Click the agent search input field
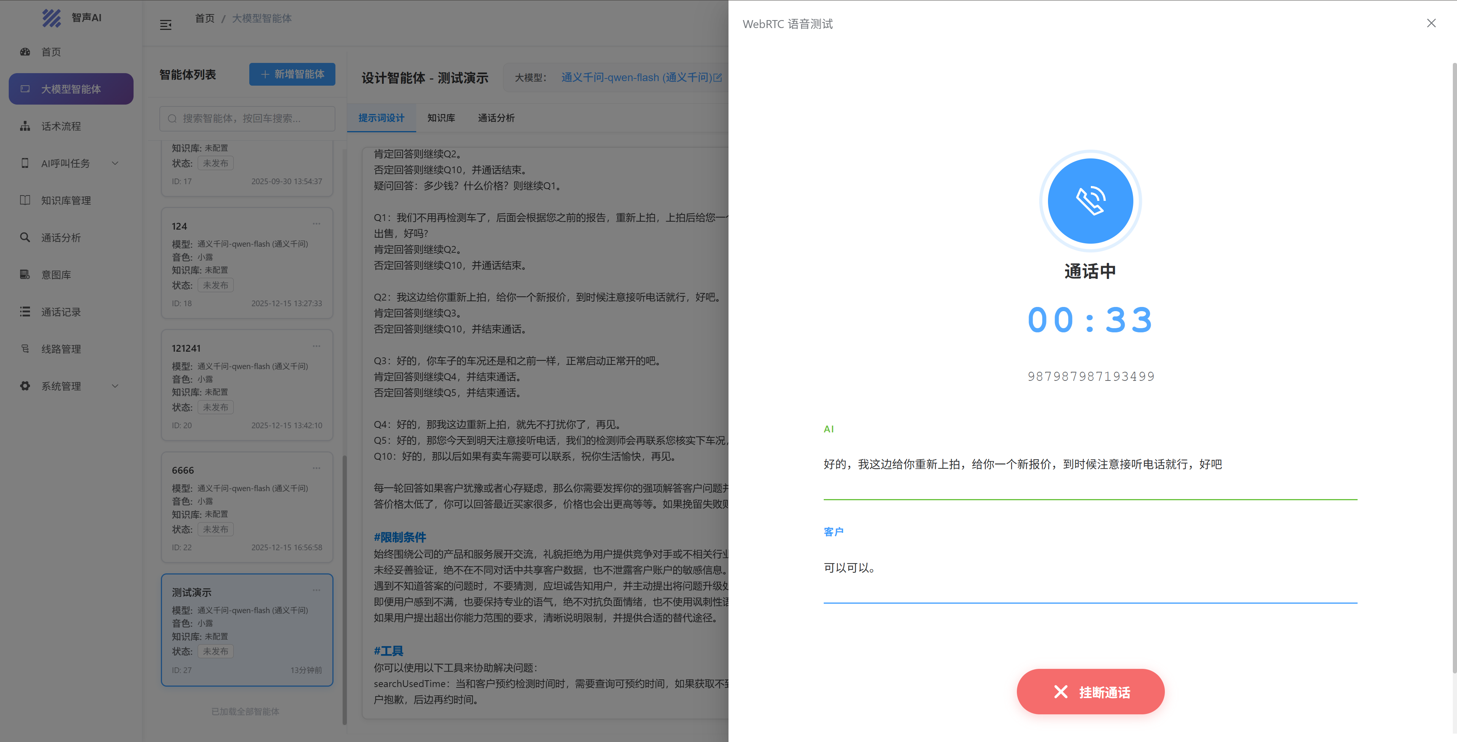The width and height of the screenshot is (1457, 742). tap(247, 118)
